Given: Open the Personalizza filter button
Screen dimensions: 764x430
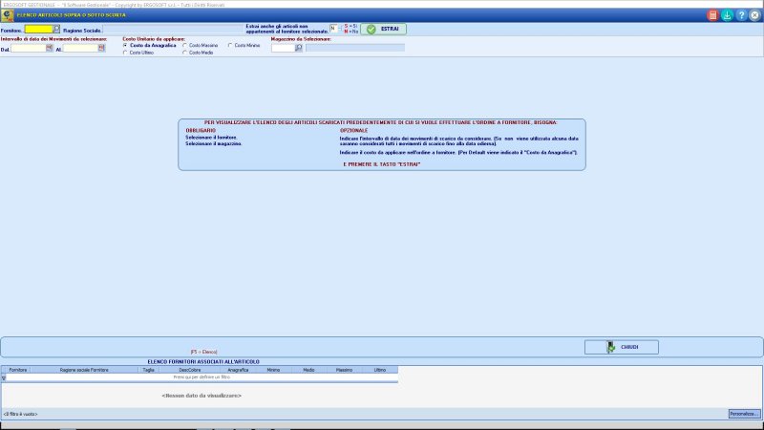Looking at the screenshot, I should pyautogui.click(x=744, y=414).
